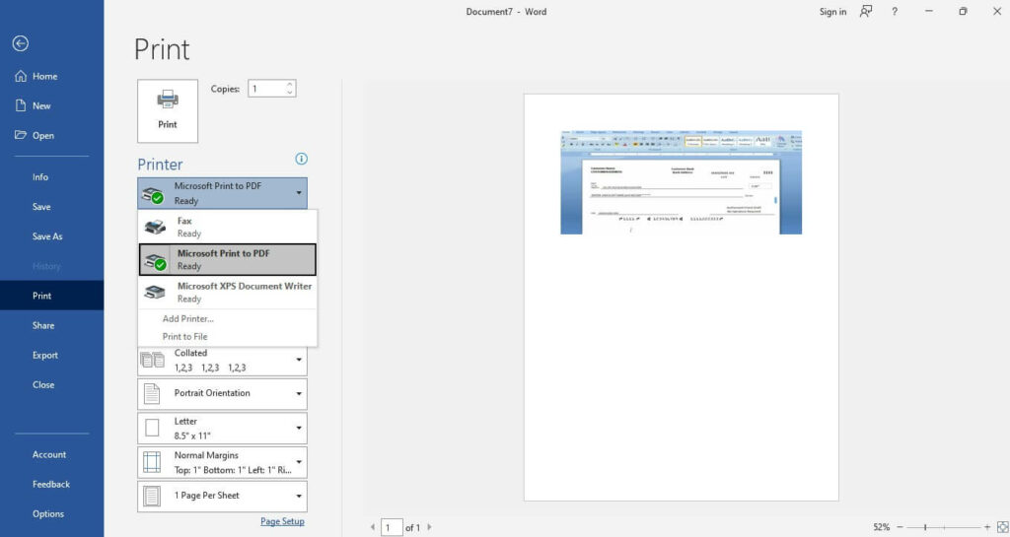Select Print to File option
1010x537 pixels.
pyautogui.click(x=184, y=336)
